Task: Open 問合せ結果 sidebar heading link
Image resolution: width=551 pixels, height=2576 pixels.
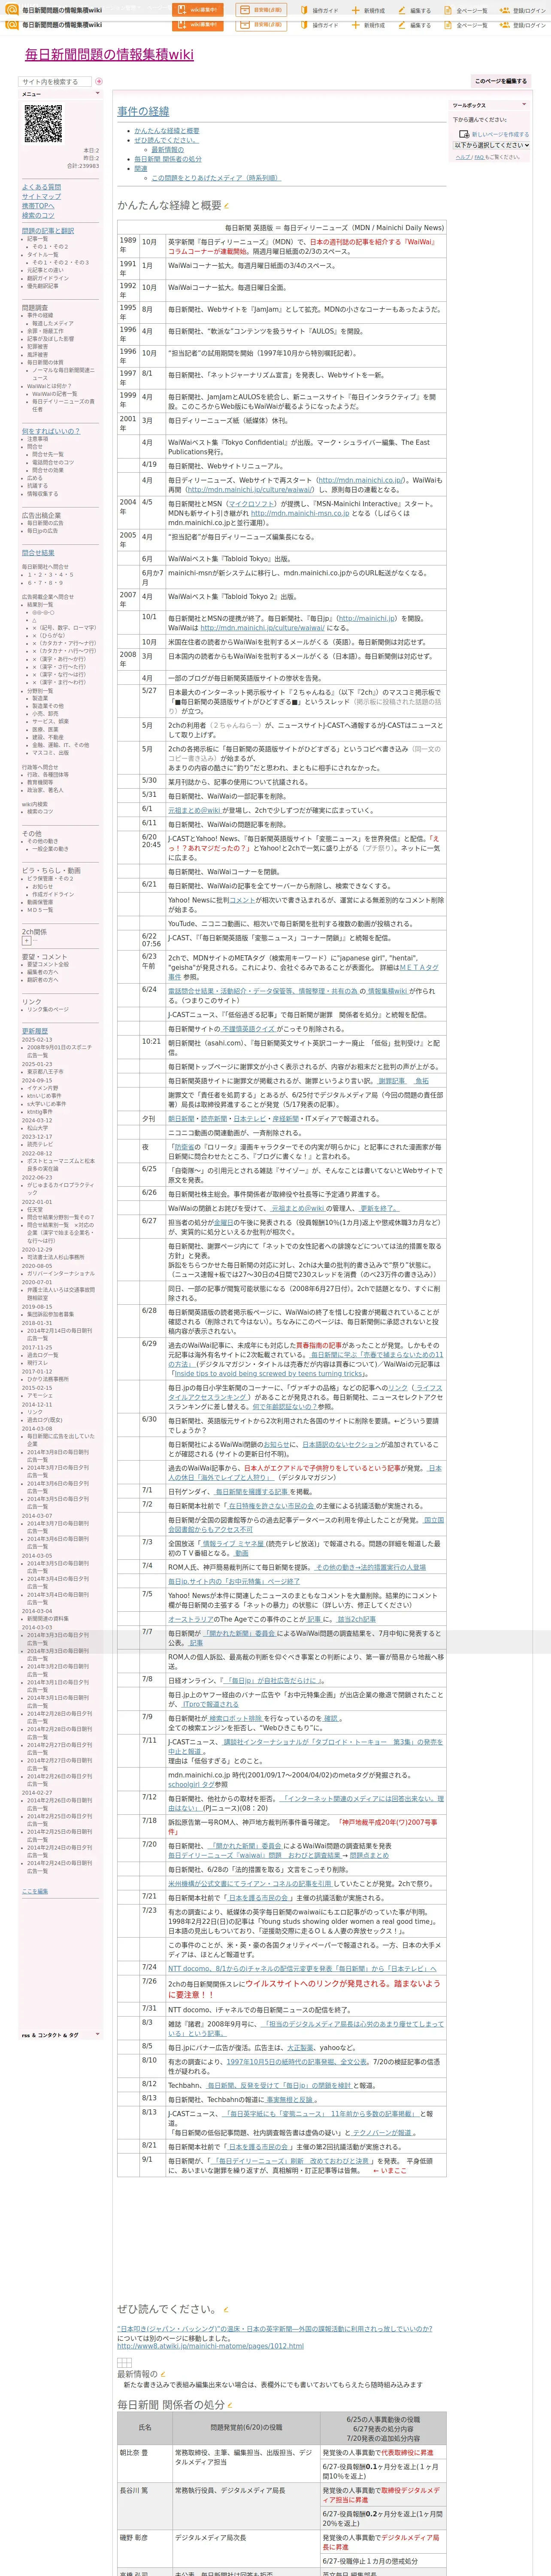Action: (38, 552)
